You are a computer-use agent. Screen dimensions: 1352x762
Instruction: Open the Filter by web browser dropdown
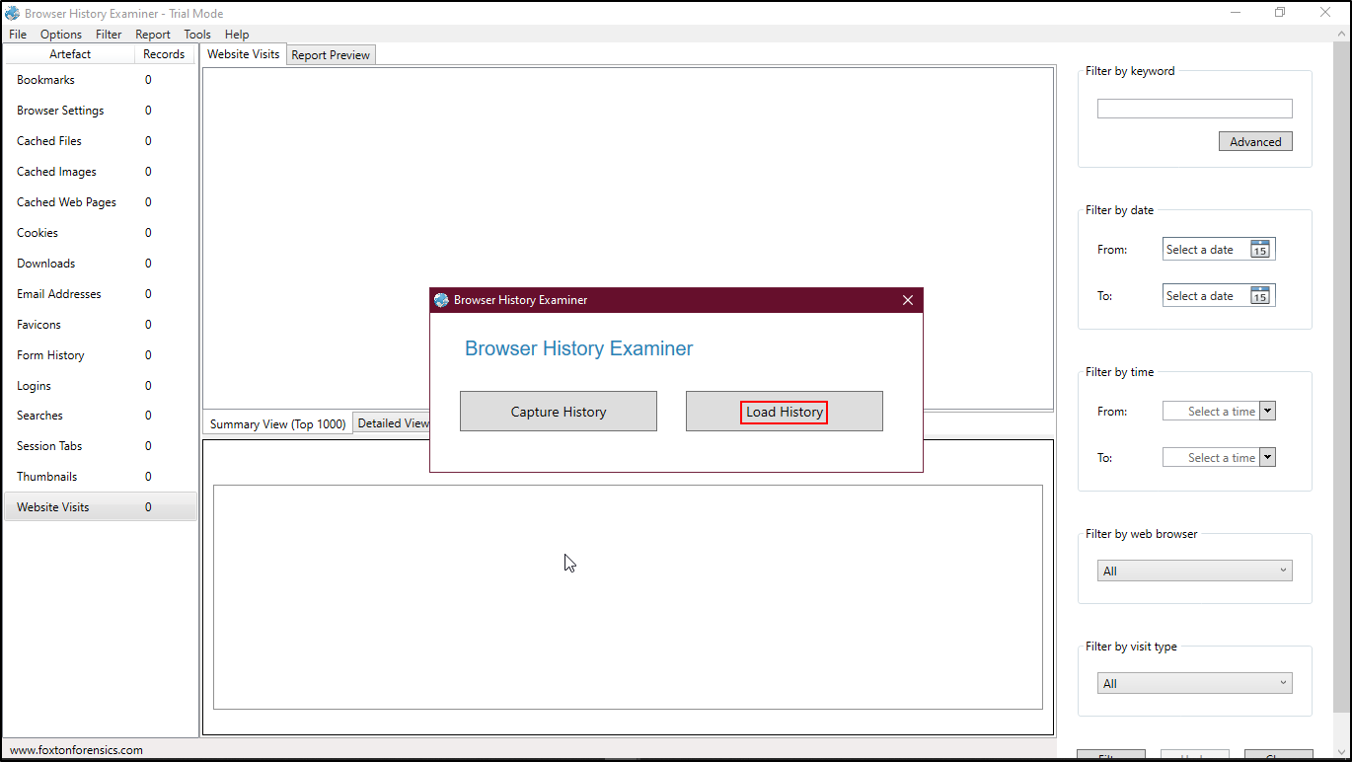pos(1194,571)
